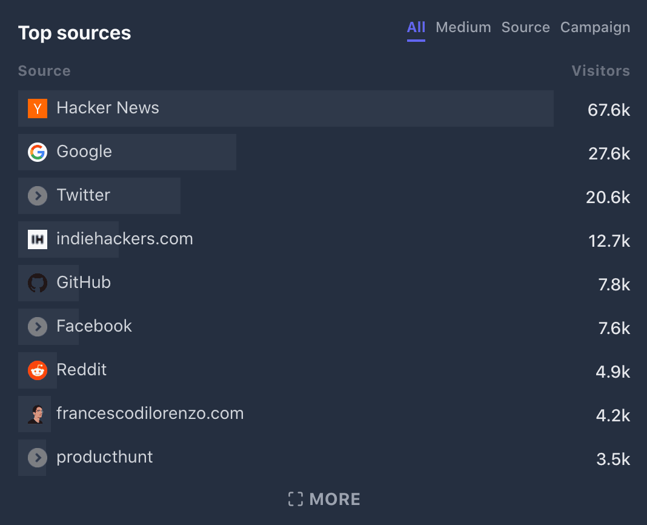
Task: Click the chevron icon beside producthunt
Action: pos(38,458)
